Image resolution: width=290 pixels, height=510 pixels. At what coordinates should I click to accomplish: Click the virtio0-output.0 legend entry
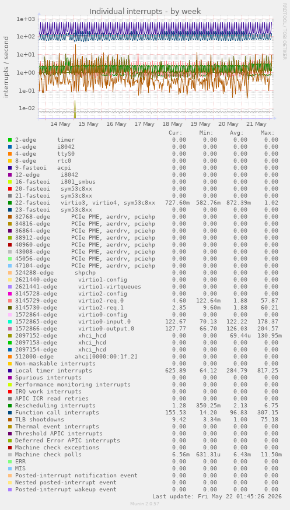[x=75, y=329]
